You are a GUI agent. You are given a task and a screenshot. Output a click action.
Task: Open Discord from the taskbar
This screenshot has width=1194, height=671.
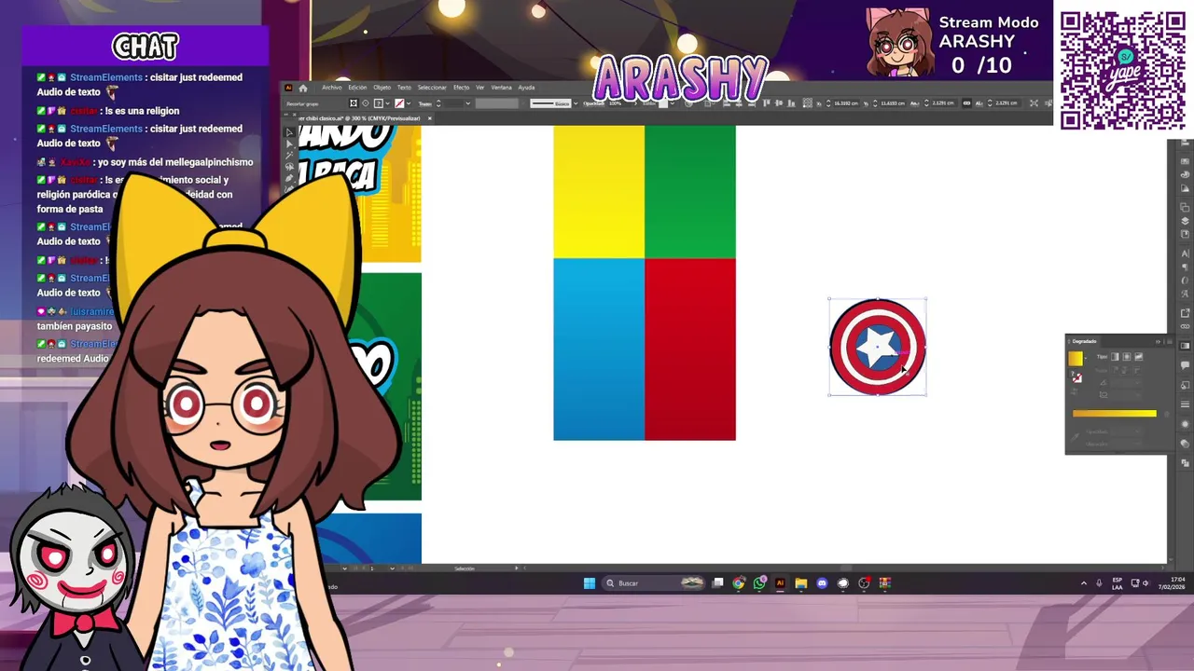point(822,583)
